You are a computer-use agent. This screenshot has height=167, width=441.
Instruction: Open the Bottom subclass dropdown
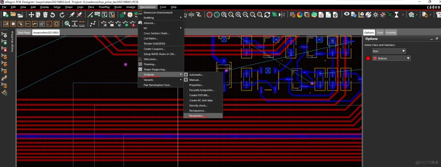click(x=391, y=58)
